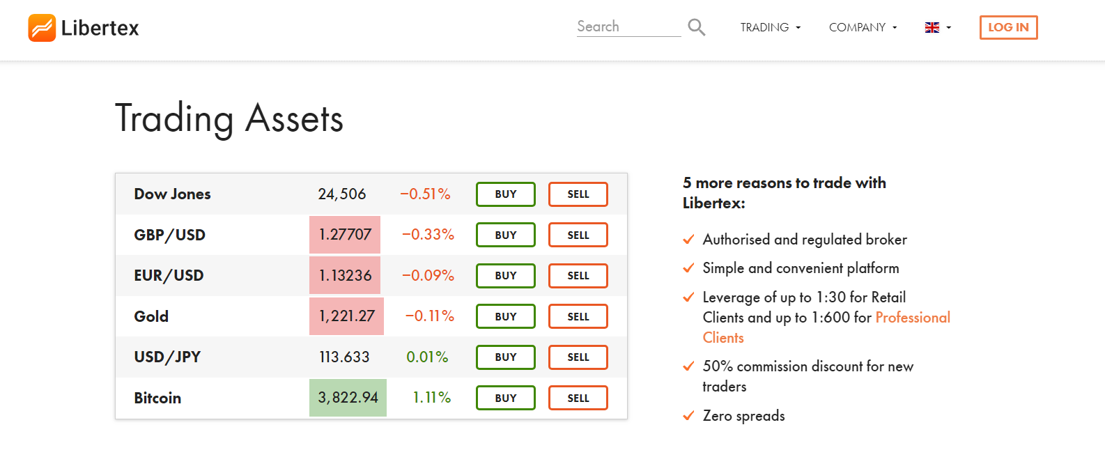
Task: Buy GBP/USD
Action: pyautogui.click(x=506, y=235)
